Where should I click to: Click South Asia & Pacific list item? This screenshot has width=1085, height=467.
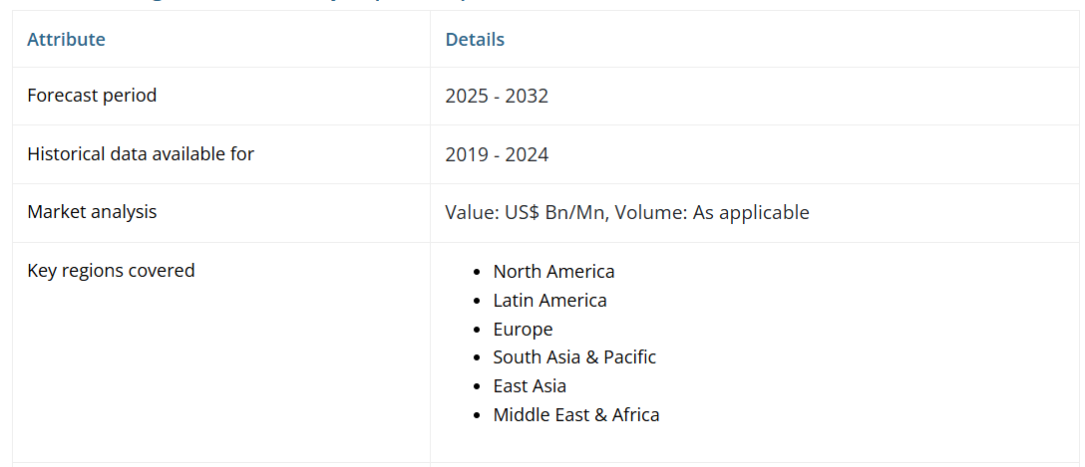point(574,357)
